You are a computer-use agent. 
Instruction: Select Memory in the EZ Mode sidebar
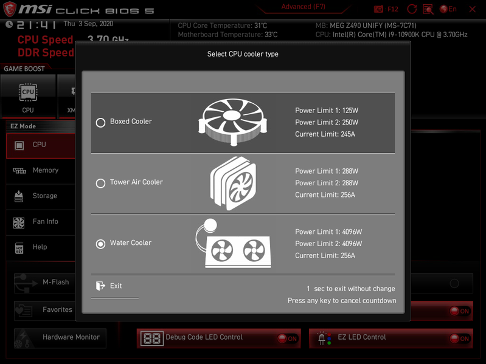click(40, 170)
